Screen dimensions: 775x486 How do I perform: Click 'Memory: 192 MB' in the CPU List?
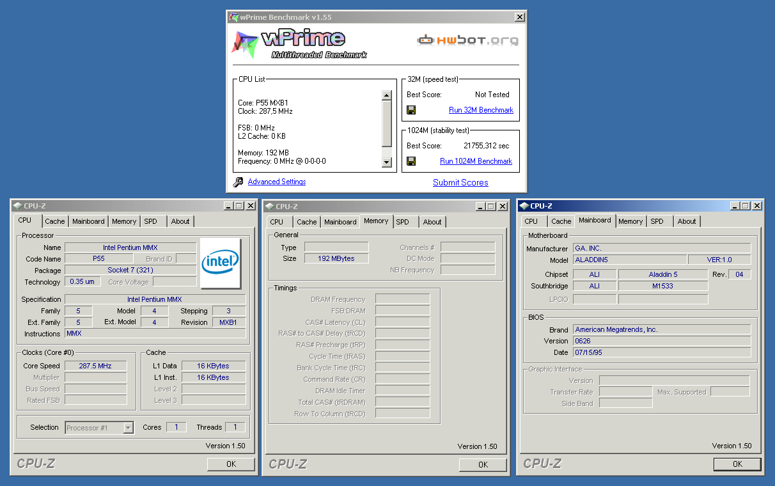point(263,153)
